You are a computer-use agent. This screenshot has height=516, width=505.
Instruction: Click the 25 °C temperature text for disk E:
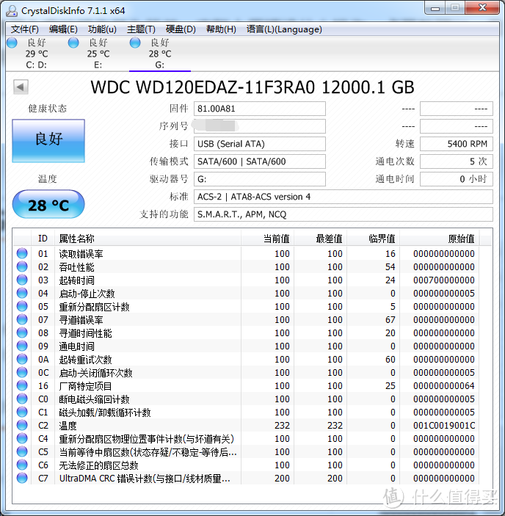[98, 54]
